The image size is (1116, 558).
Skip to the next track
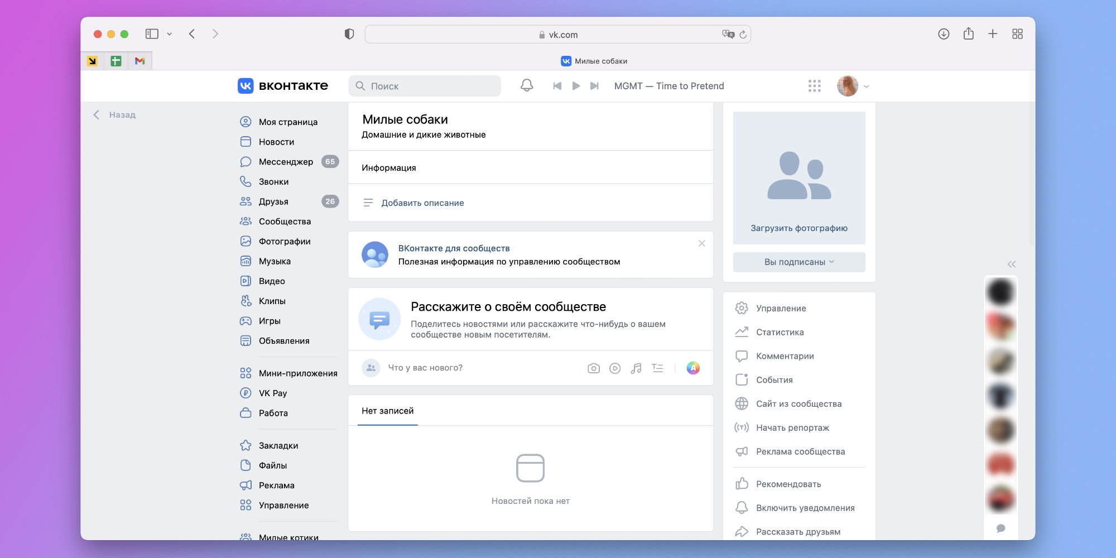(x=594, y=86)
